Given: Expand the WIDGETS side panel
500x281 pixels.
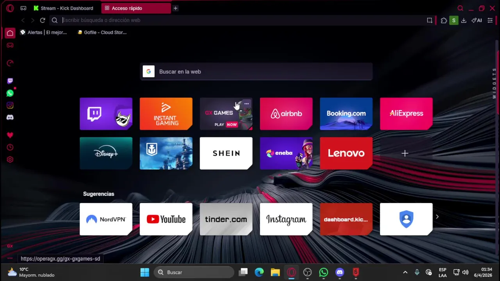Looking at the screenshot, I should (x=494, y=83).
